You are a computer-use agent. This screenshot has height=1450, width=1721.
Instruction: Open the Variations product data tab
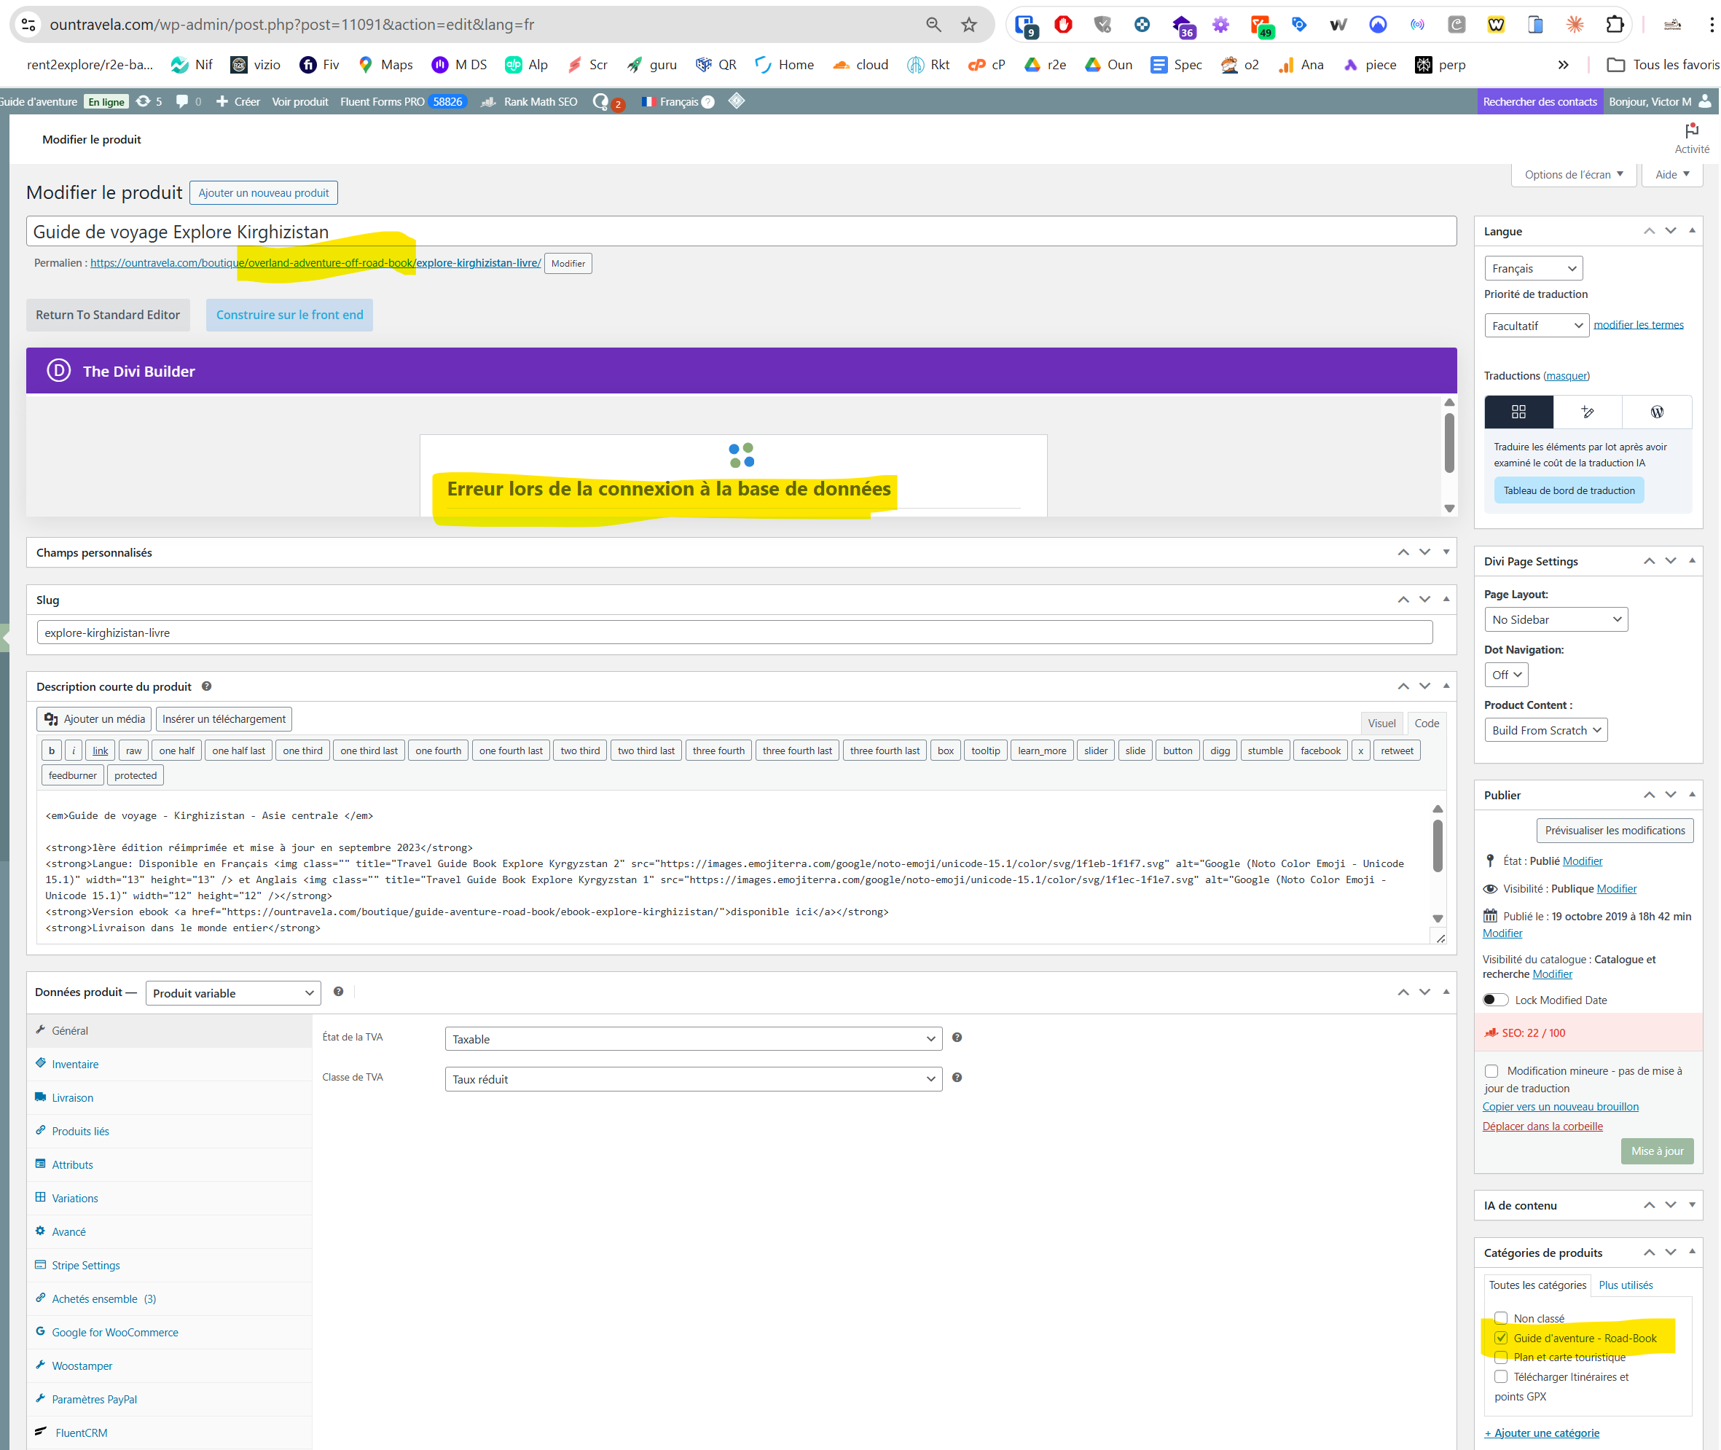(x=75, y=1199)
